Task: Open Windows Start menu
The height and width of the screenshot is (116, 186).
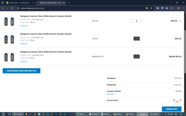Action: coord(3,114)
